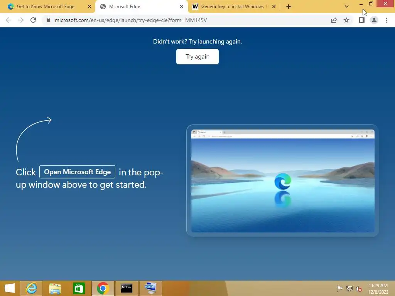Bookmark this page with the star
395x296 pixels.
pyautogui.click(x=346, y=20)
